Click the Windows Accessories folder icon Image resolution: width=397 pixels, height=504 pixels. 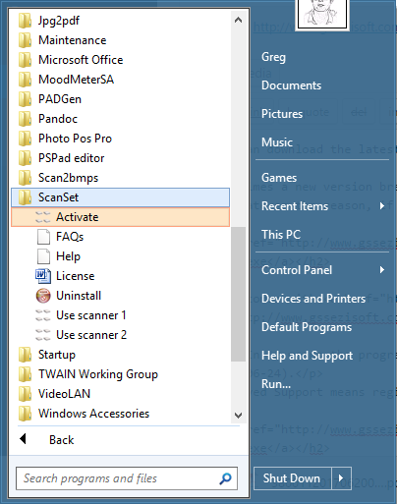[26, 414]
